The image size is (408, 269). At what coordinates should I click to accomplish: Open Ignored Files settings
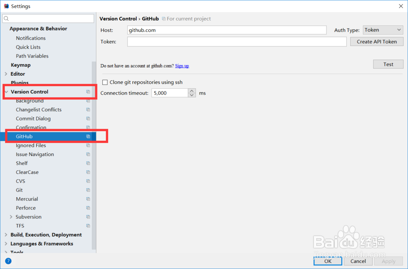pyautogui.click(x=31, y=145)
